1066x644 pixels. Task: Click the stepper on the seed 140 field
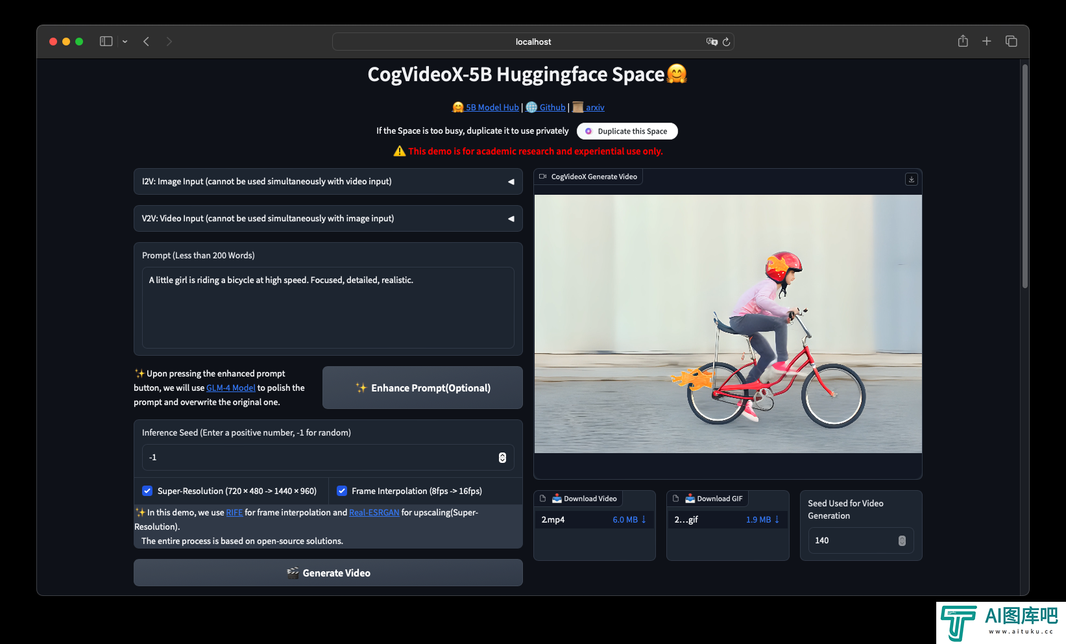pyautogui.click(x=902, y=541)
